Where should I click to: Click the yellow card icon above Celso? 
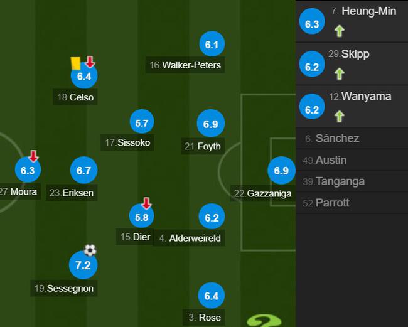tap(75, 63)
